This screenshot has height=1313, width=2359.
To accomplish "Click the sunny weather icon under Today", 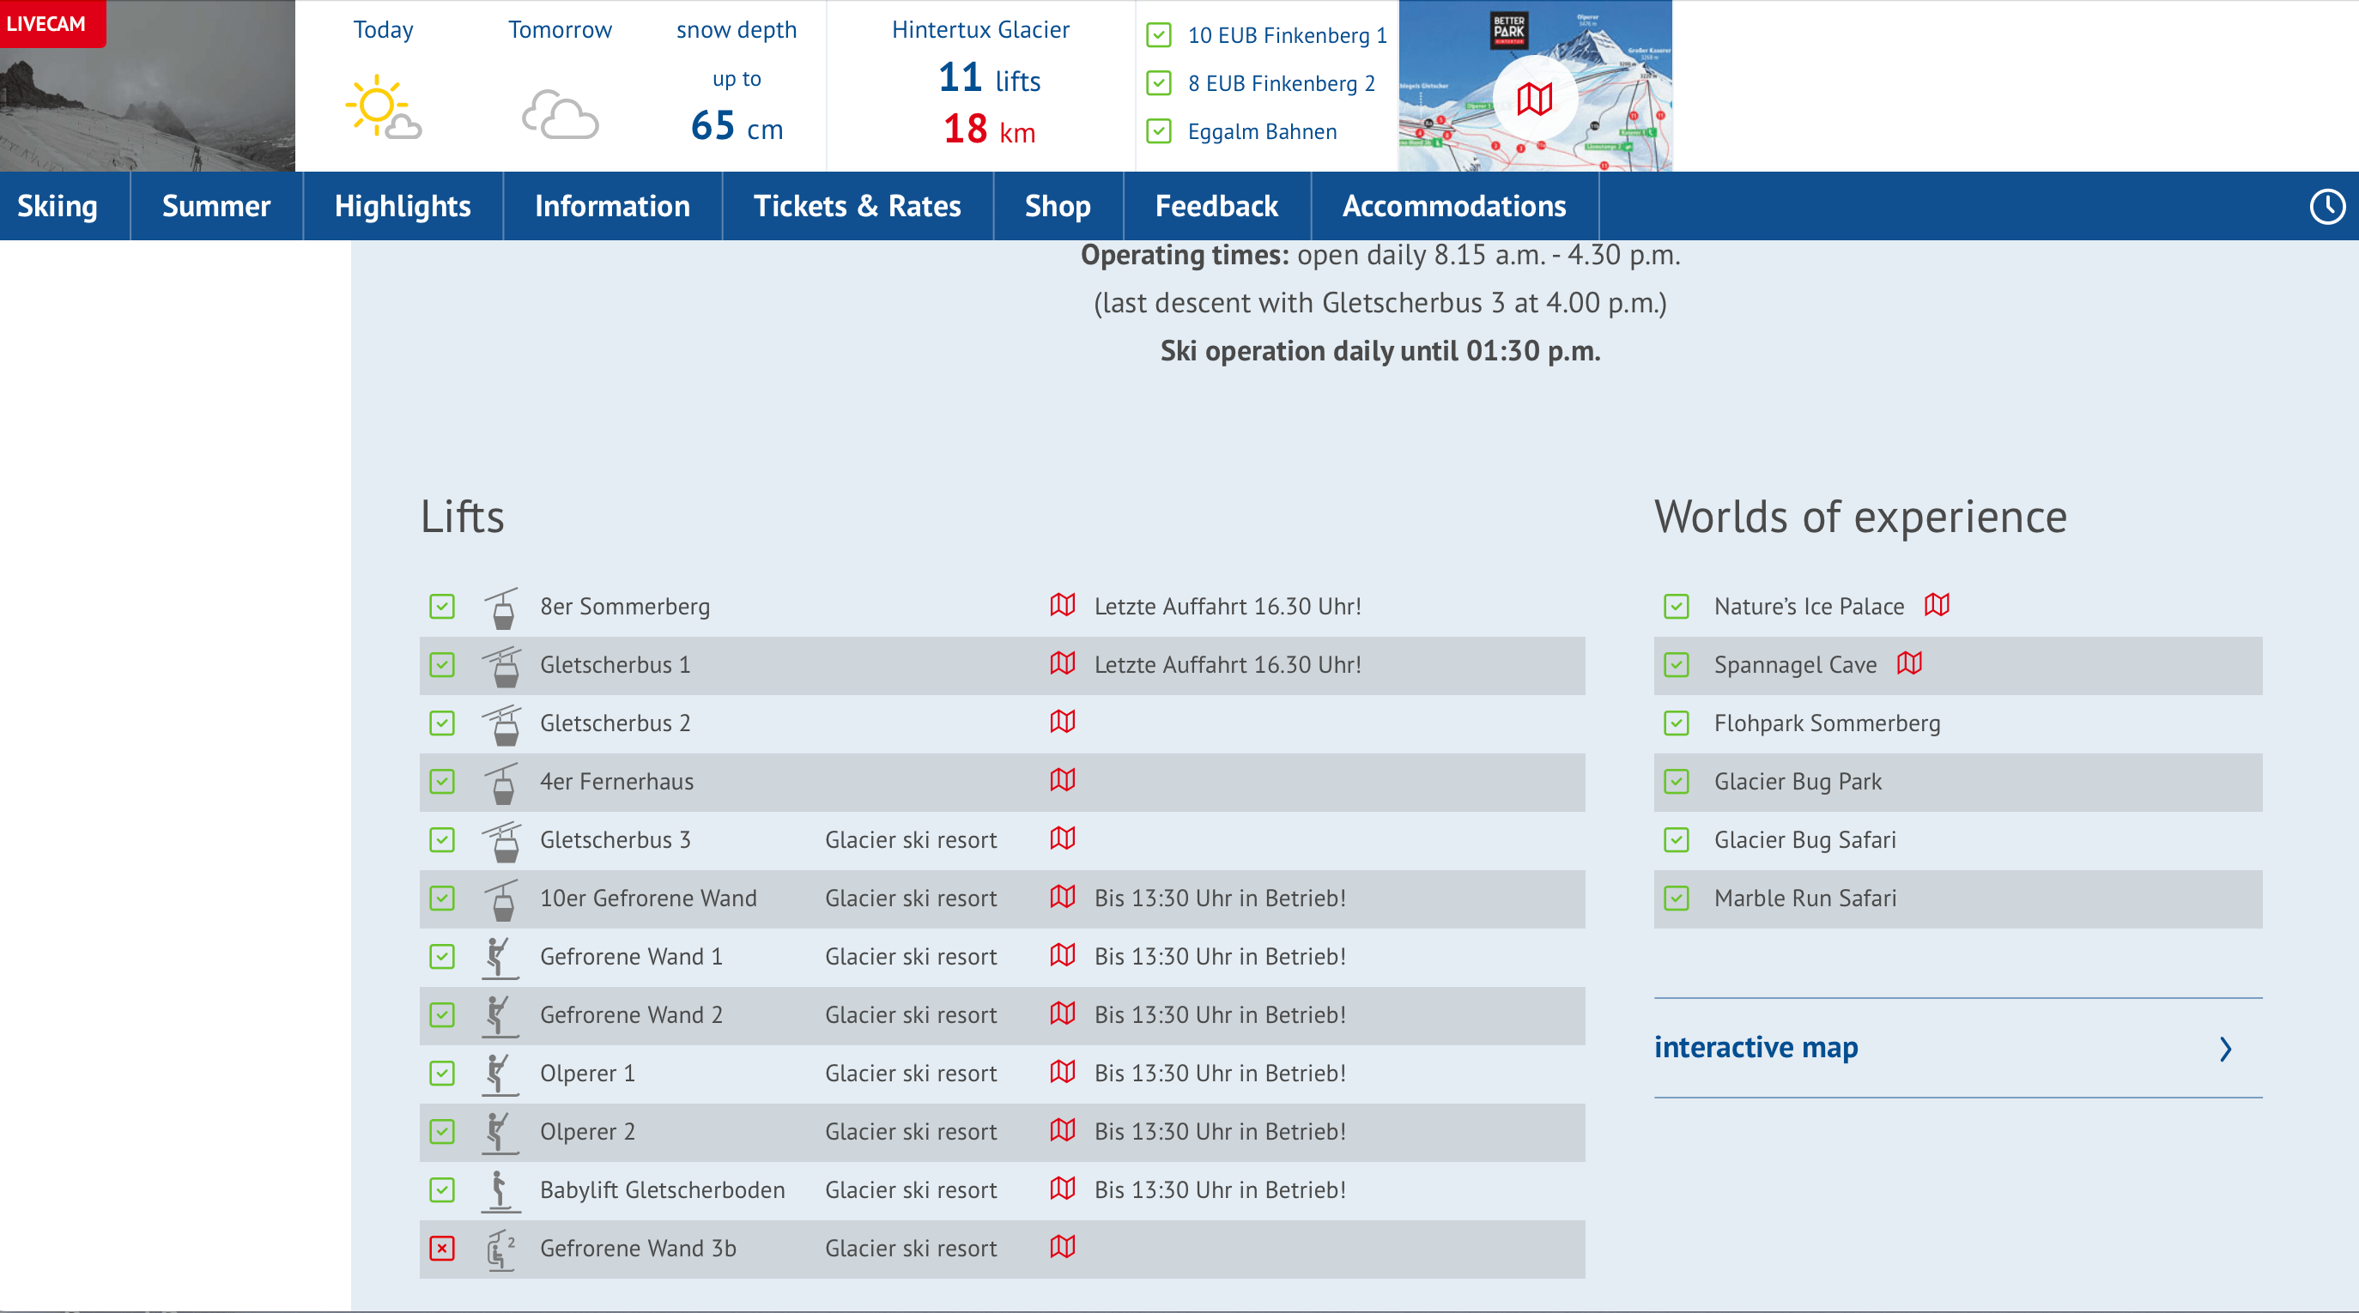I will (x=383, y=107).
